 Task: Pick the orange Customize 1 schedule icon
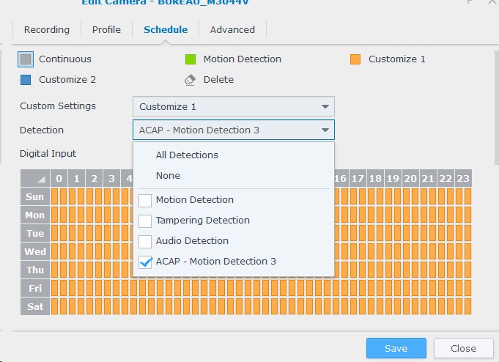click(355, 59)
